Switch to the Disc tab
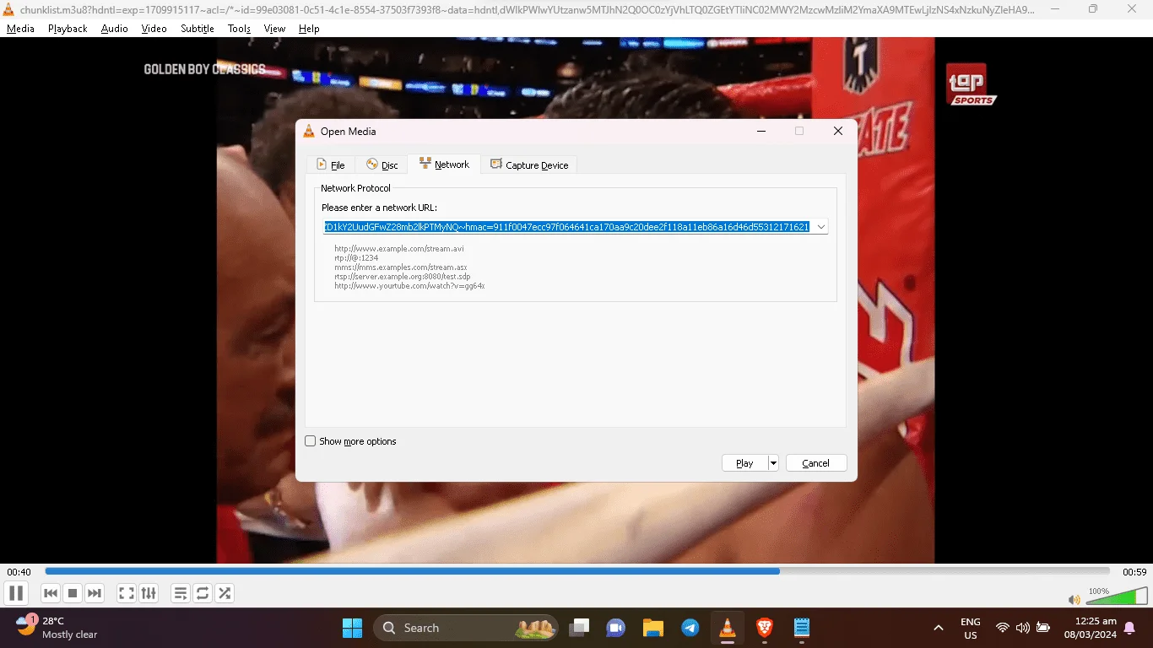This screenshot has width=1153, height=648. pyautogui.click(x=382, y=165)
